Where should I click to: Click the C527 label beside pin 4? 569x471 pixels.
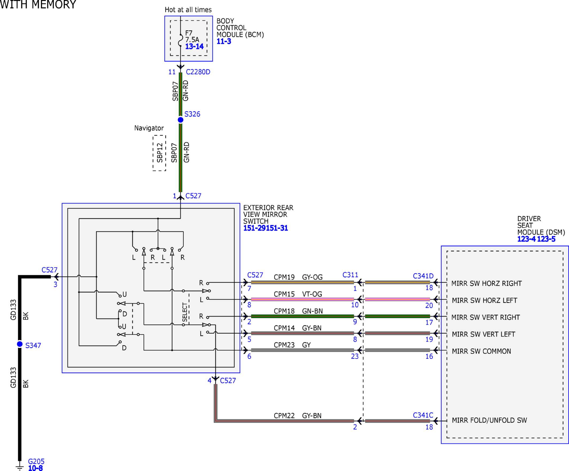[228, 381]
